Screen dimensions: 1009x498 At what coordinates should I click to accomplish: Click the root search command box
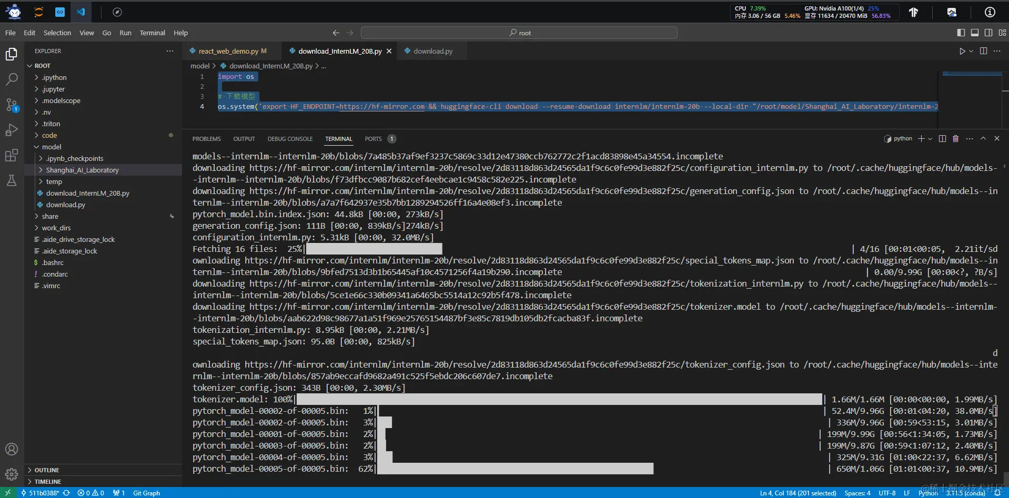point(519,33)
